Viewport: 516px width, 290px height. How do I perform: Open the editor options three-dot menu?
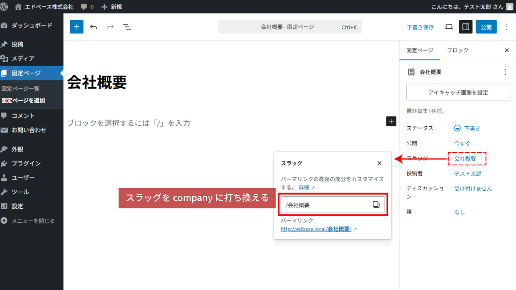507,27
